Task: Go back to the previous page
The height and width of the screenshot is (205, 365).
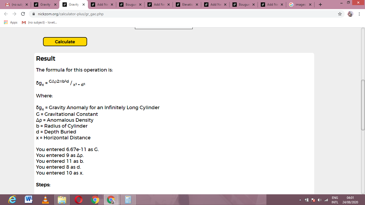Action: tap(6, 14)
